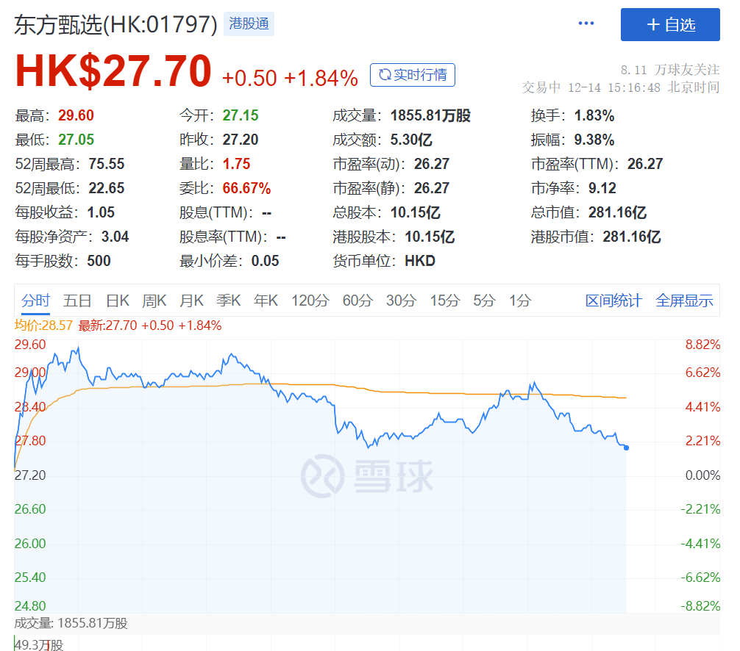Screen dimensions: 740x651
Task: Click the 每股净资产 value 3.04
Action: click(x=115, y=237)
